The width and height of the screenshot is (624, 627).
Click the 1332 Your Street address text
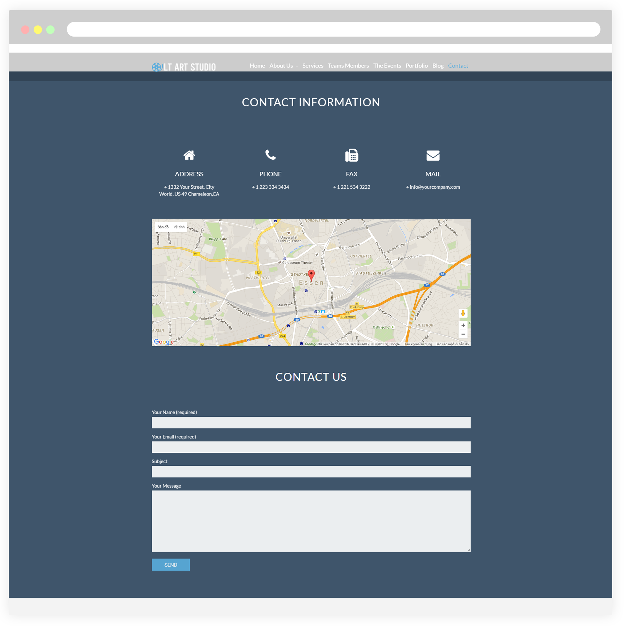point(189,191)
